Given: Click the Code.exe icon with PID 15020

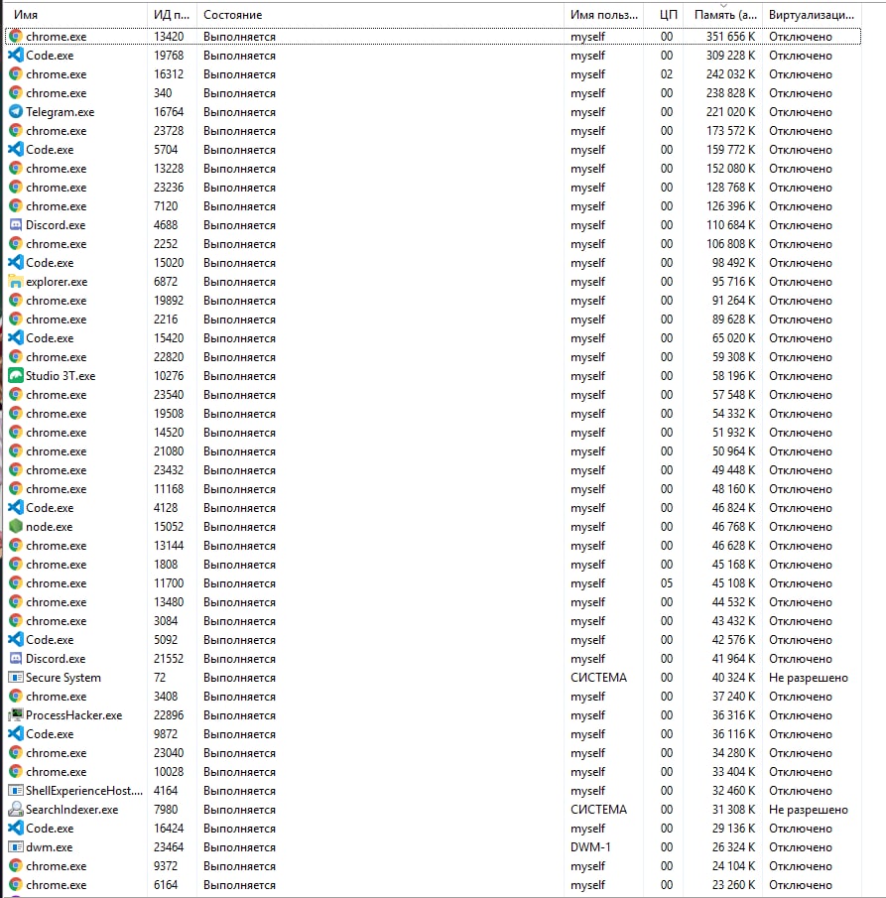Looking at the screenshot, I should pyautogui.click(x=16, y=263).
